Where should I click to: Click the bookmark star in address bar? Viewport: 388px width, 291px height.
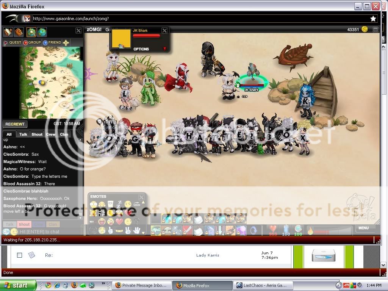(x=373, y=19)
